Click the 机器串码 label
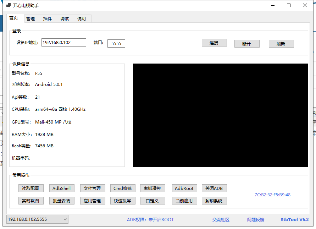 tap(21, 158)
